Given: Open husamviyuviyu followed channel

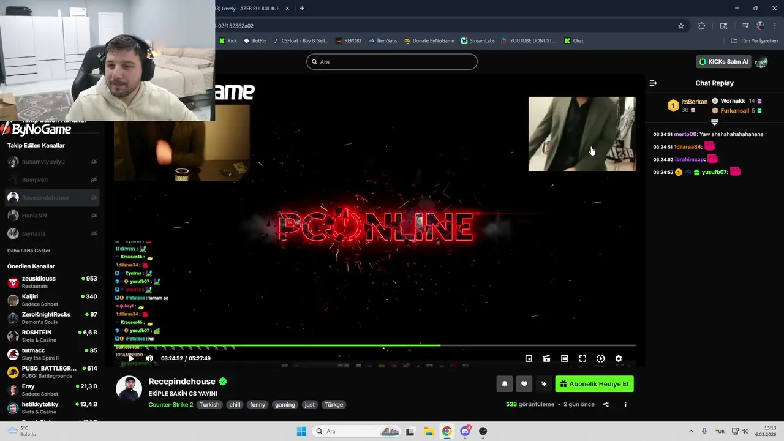Looking at the screenshot, I should [52, 162].
